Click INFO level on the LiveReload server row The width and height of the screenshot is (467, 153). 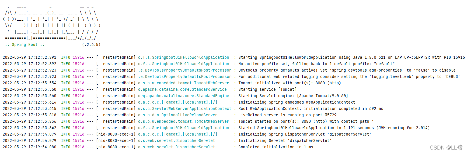(x=66, y=115)
